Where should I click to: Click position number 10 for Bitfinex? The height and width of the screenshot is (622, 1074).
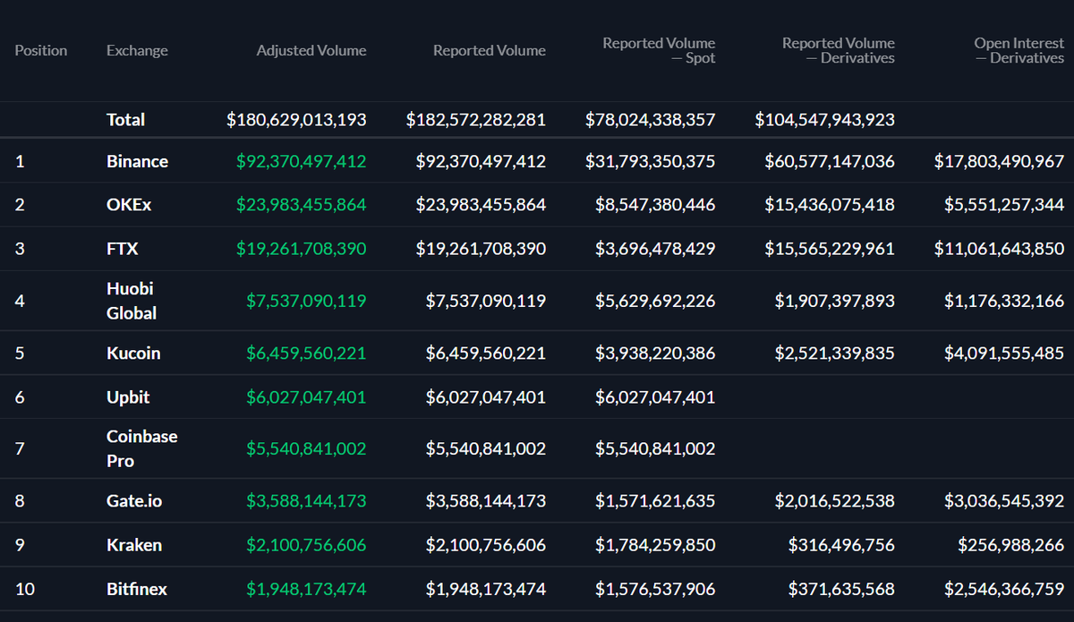[x=24, y=590]
